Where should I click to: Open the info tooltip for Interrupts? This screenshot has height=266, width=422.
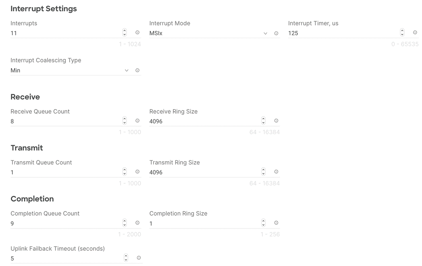pyautogui.click(x=137, y=32)
